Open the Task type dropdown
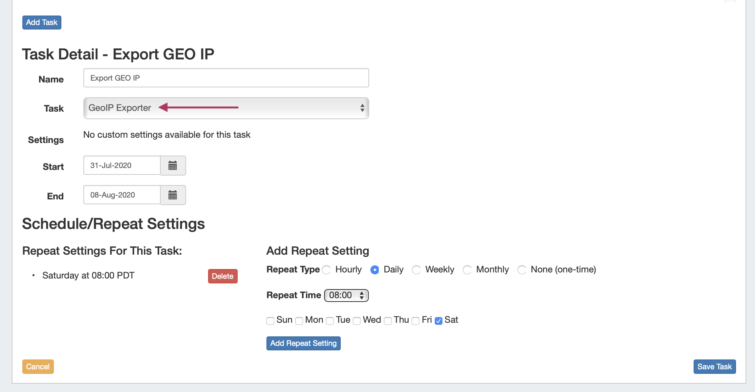Image resolution: width=755 pixels, height=392 pixels. (x=226, y=108)
